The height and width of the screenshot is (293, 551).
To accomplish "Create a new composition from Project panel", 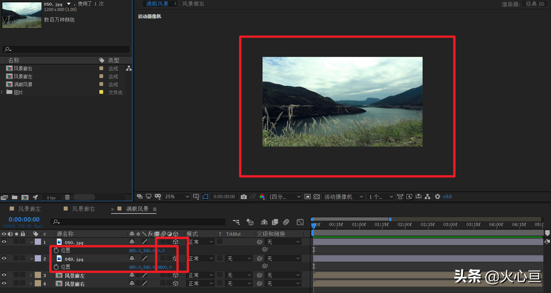I will [25, 197].
